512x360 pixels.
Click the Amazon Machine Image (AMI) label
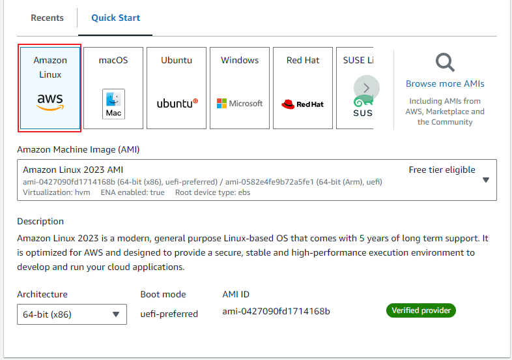pyautogui.click(x=78, y=149)
